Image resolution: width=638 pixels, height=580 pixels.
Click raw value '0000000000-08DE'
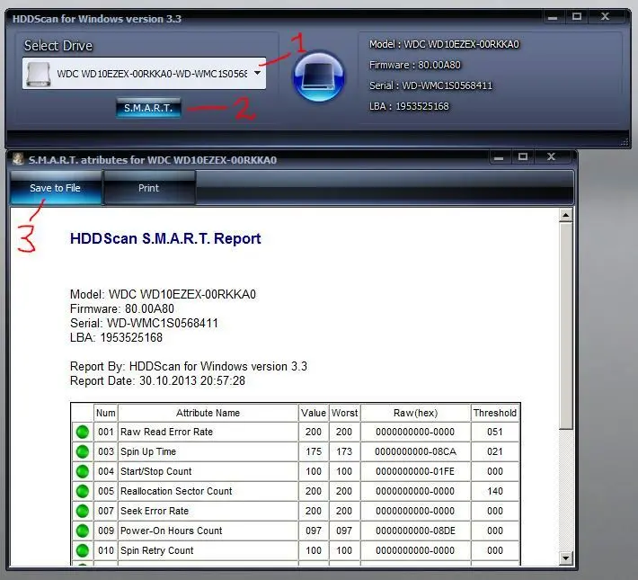tap(415, 531)
